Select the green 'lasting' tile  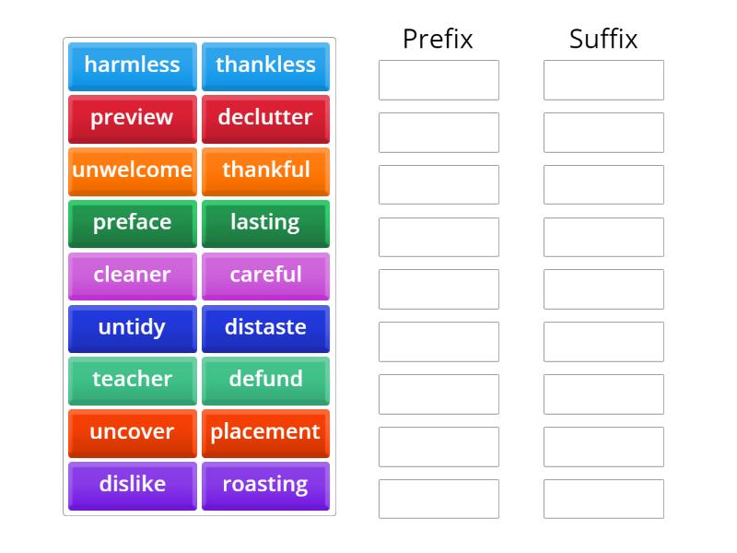point(265,223)
